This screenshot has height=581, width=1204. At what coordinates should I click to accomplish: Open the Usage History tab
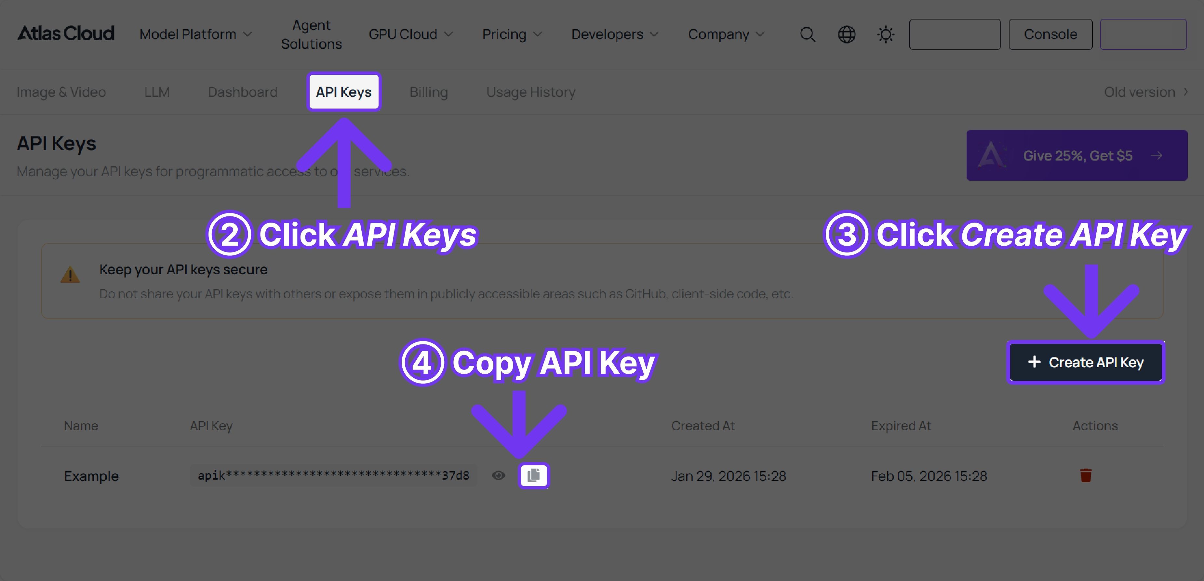click(x=530, y=92)
